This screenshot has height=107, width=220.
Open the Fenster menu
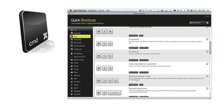tap(101, 10)
